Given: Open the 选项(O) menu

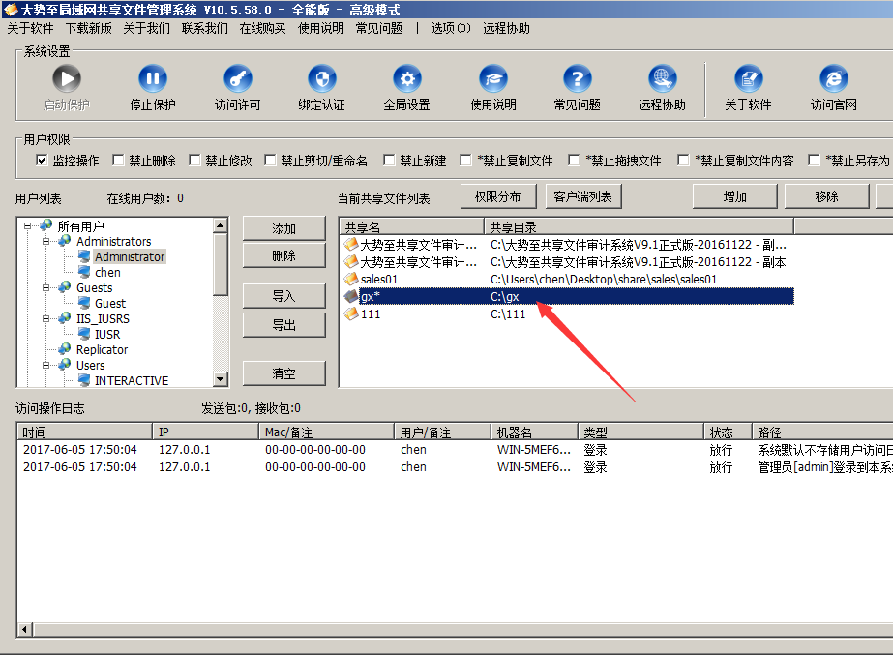Looking at the screenshot, I should 451,28.
